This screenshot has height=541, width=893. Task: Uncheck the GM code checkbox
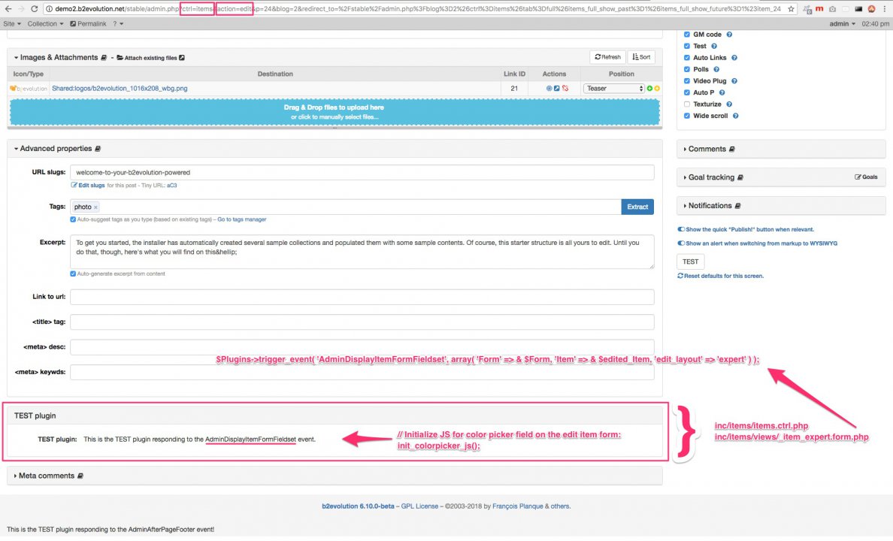[x=687, y=35]
